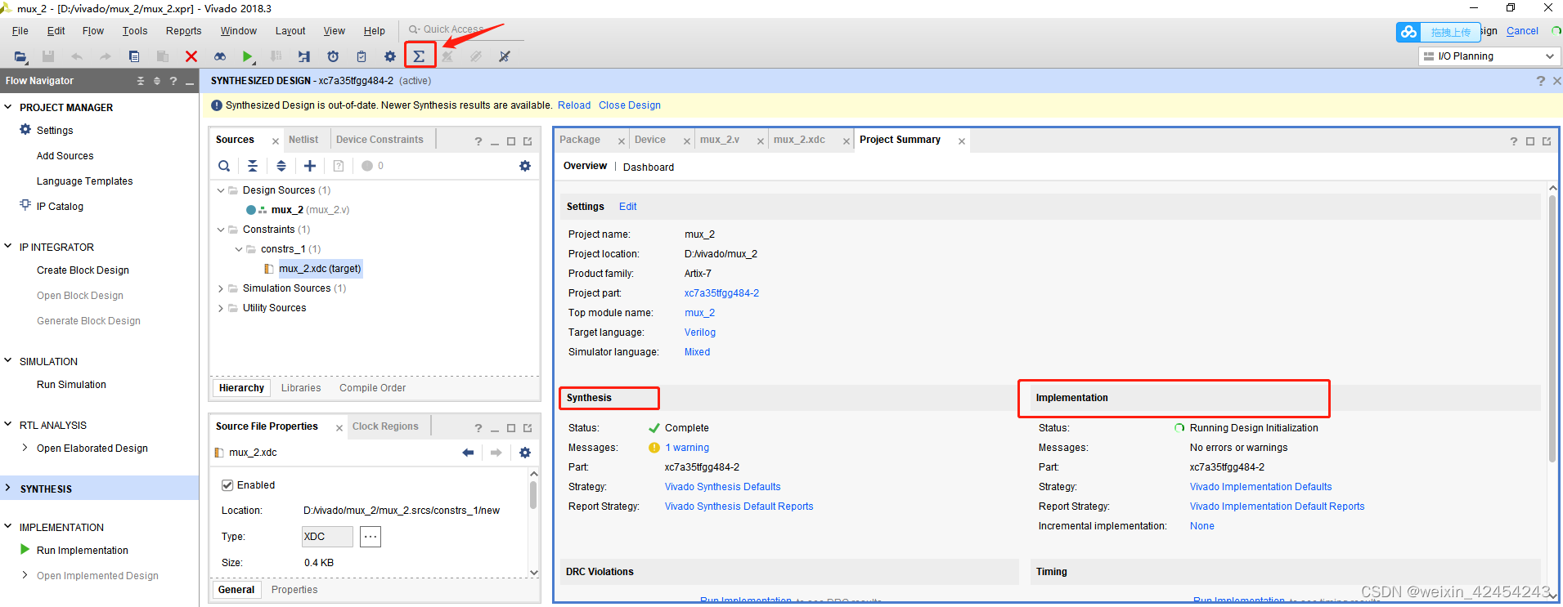
Task: Click the Source File Properties scrollbar
Action: pyautogui.click(x=533, y=495)
